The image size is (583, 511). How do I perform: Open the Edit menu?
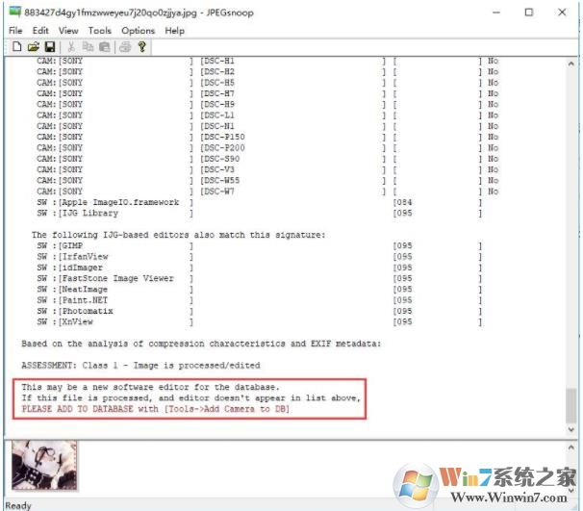click(x=40, y=31)
